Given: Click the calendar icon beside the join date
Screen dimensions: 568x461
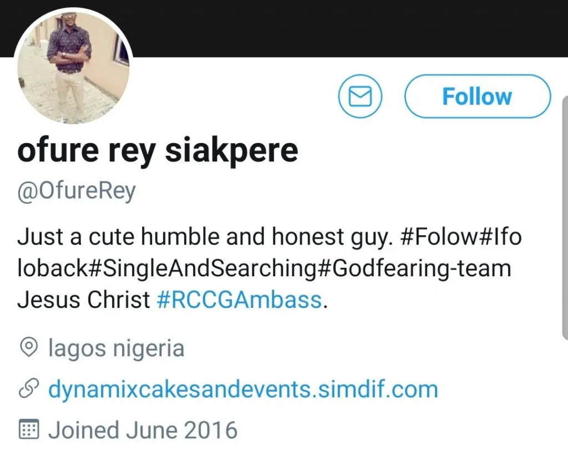Looking at the screenshot, I should (28, 430).
